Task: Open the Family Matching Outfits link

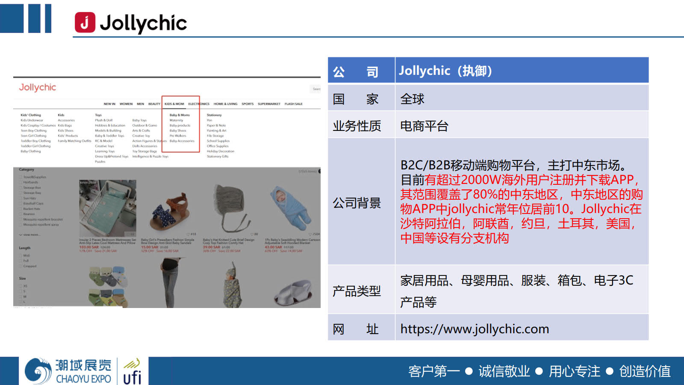Action: tap(75, 141)
